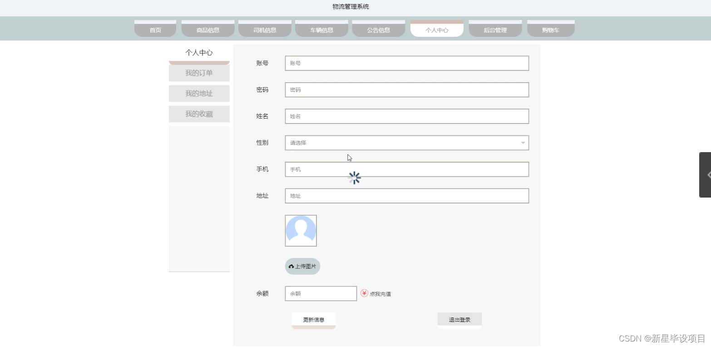Click 退出登录 to log out

[459, 319]
